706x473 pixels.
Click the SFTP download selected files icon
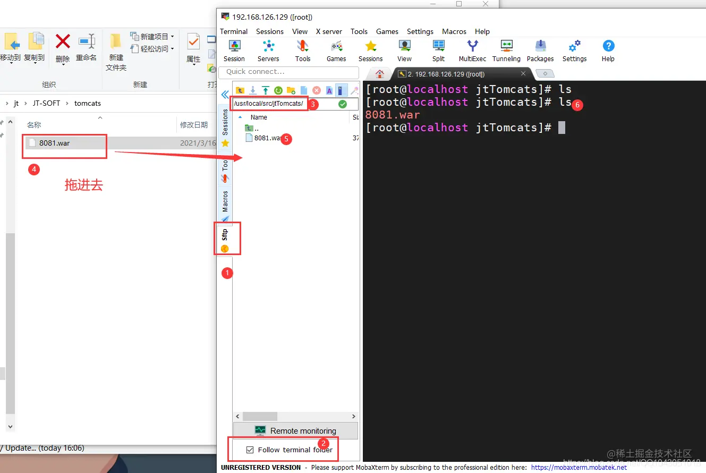[x=253, y=90]
